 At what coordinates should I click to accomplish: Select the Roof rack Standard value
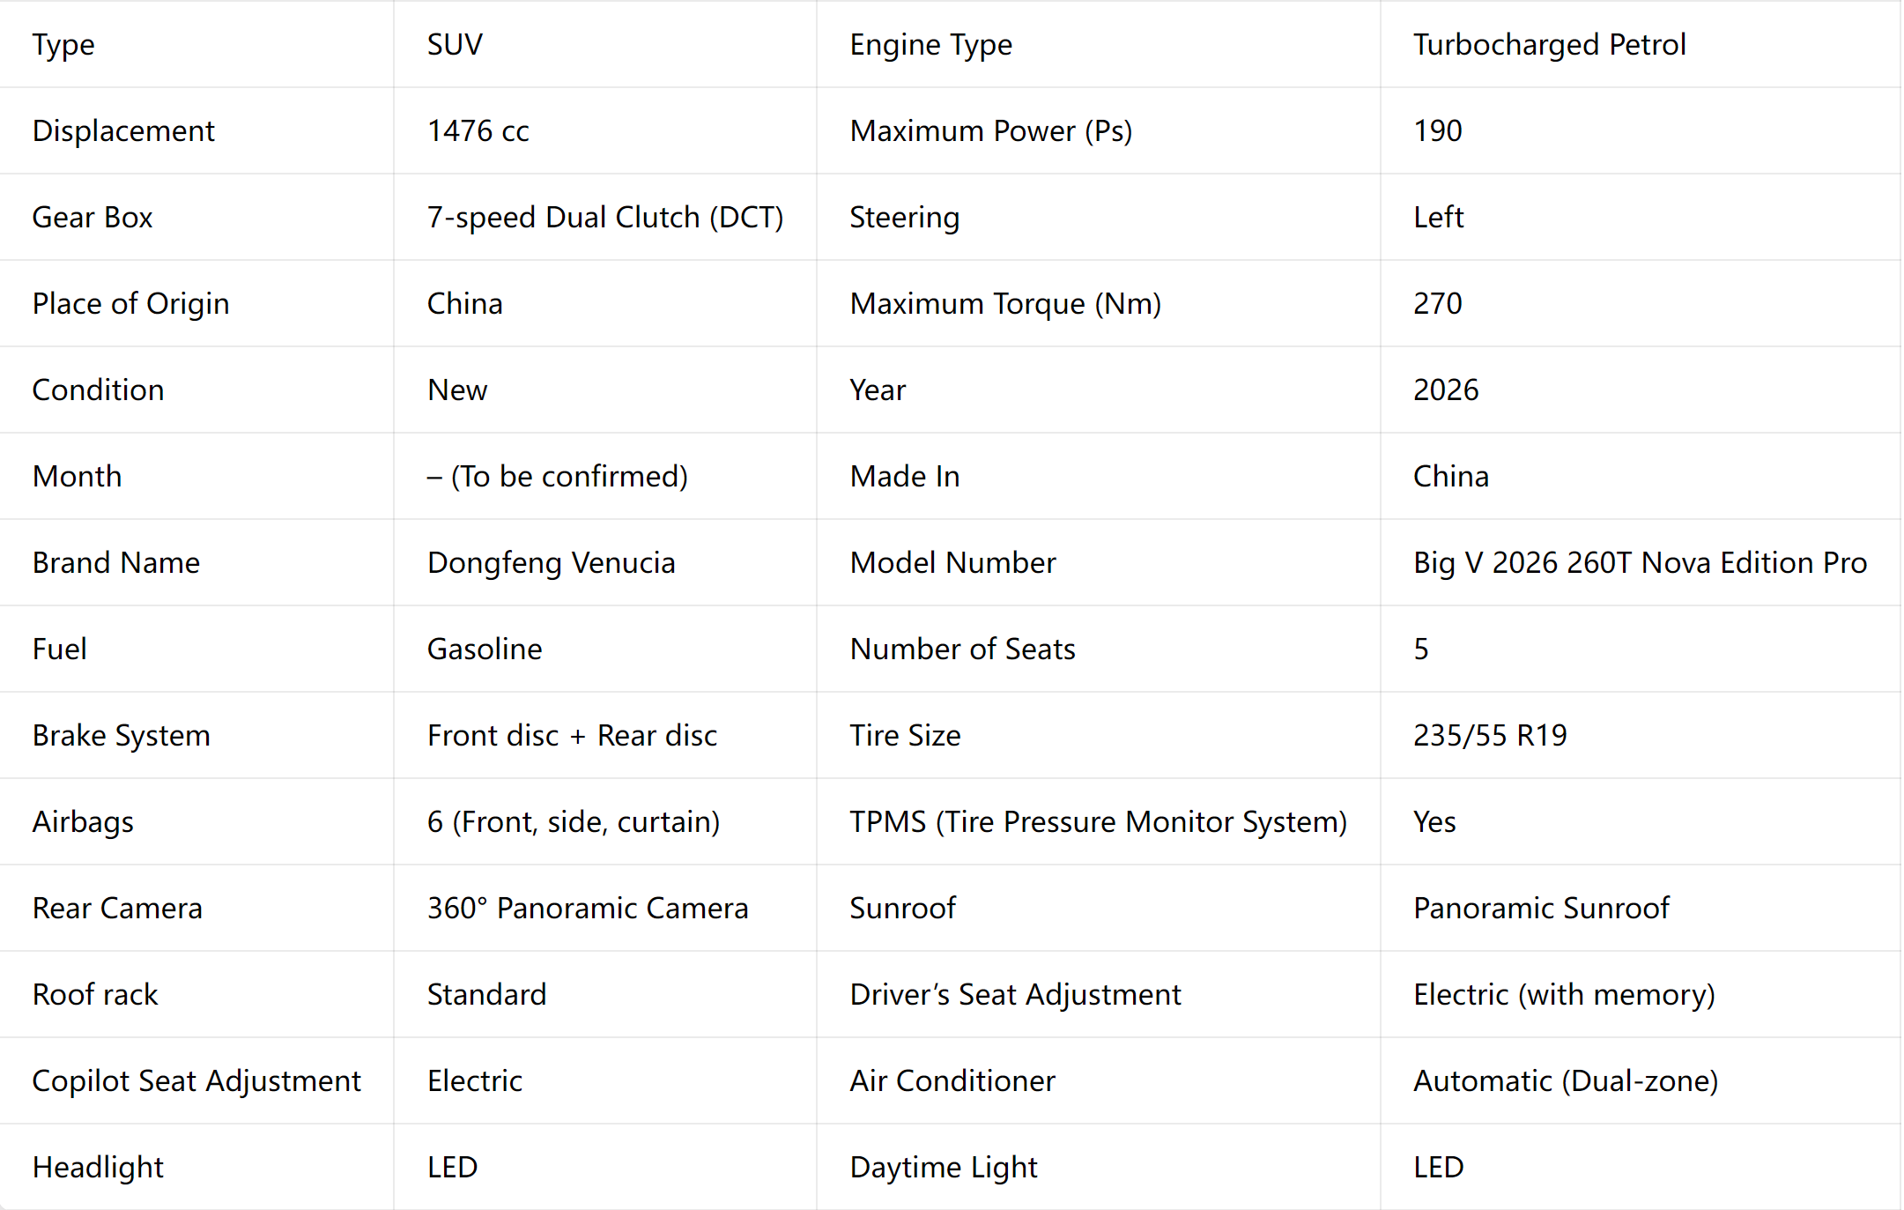click(x=486, y=994)
